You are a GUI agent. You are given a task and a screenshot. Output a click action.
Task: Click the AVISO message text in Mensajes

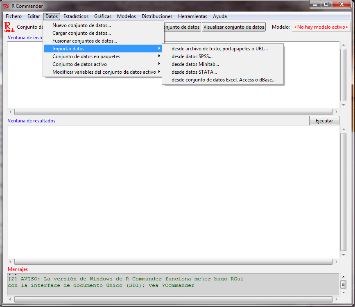pyautogui.click(x=126, y=282)
